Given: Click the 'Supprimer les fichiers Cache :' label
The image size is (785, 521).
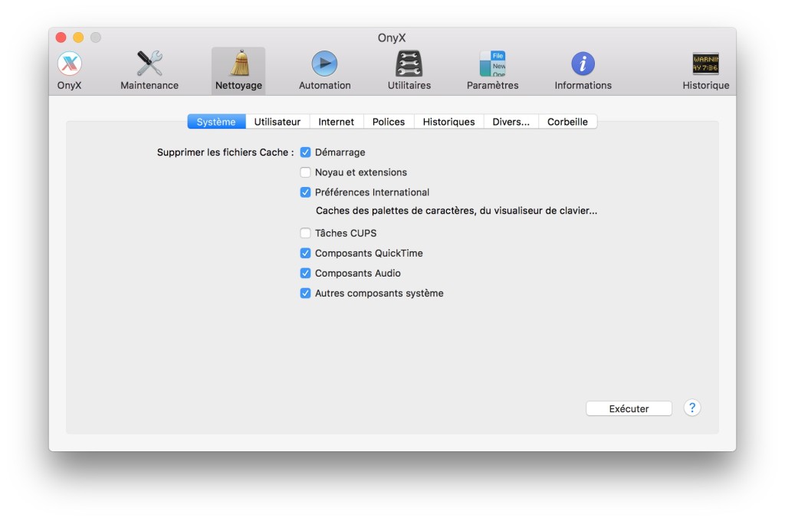Looking at the screenshot, I should [225, 152].
